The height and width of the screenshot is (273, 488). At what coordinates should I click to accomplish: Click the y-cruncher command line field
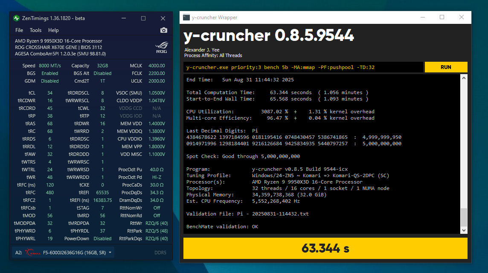click(303, 67)
